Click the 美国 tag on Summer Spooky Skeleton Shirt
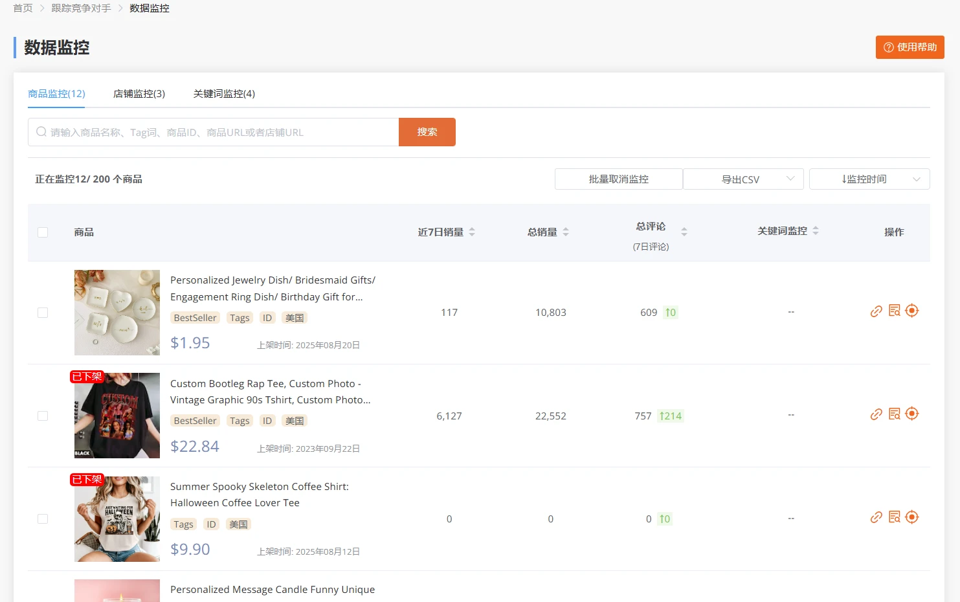This screenshot has width=960, height=602. point(238,524)
